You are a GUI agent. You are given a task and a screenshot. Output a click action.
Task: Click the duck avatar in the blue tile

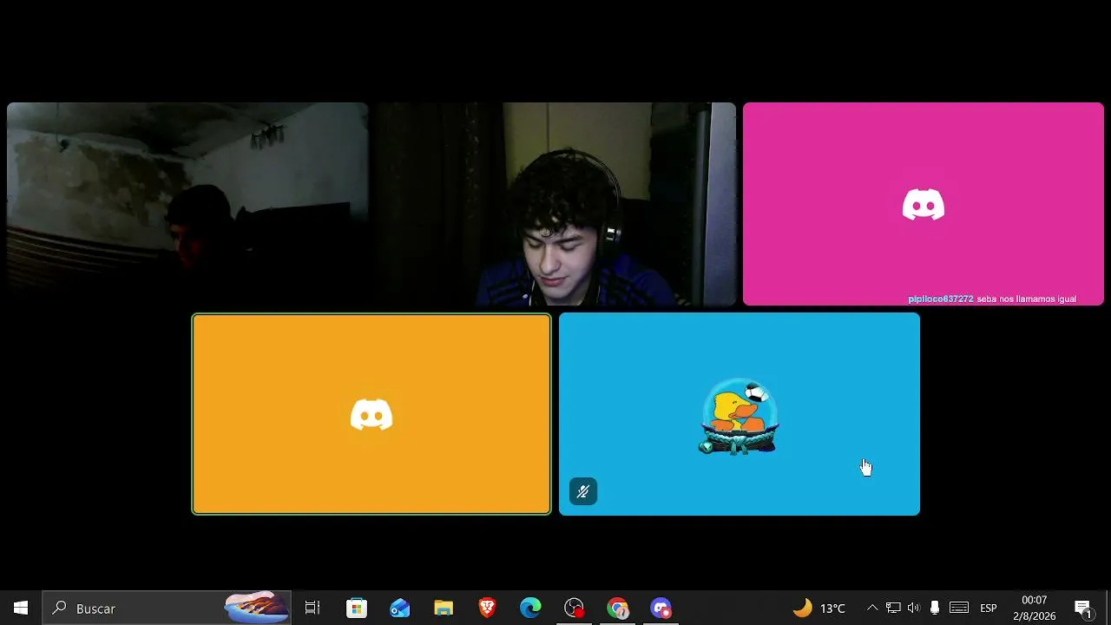pos(739,417)
